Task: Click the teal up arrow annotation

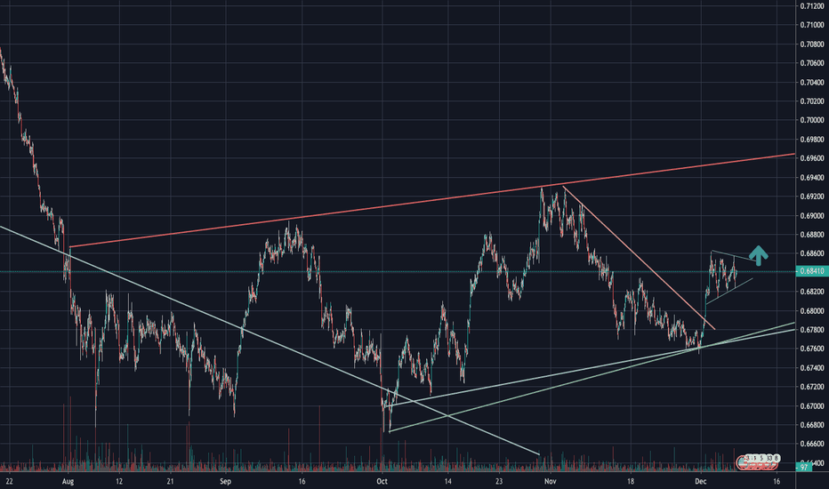Action: pyautogui.click(x=758, y=256)
